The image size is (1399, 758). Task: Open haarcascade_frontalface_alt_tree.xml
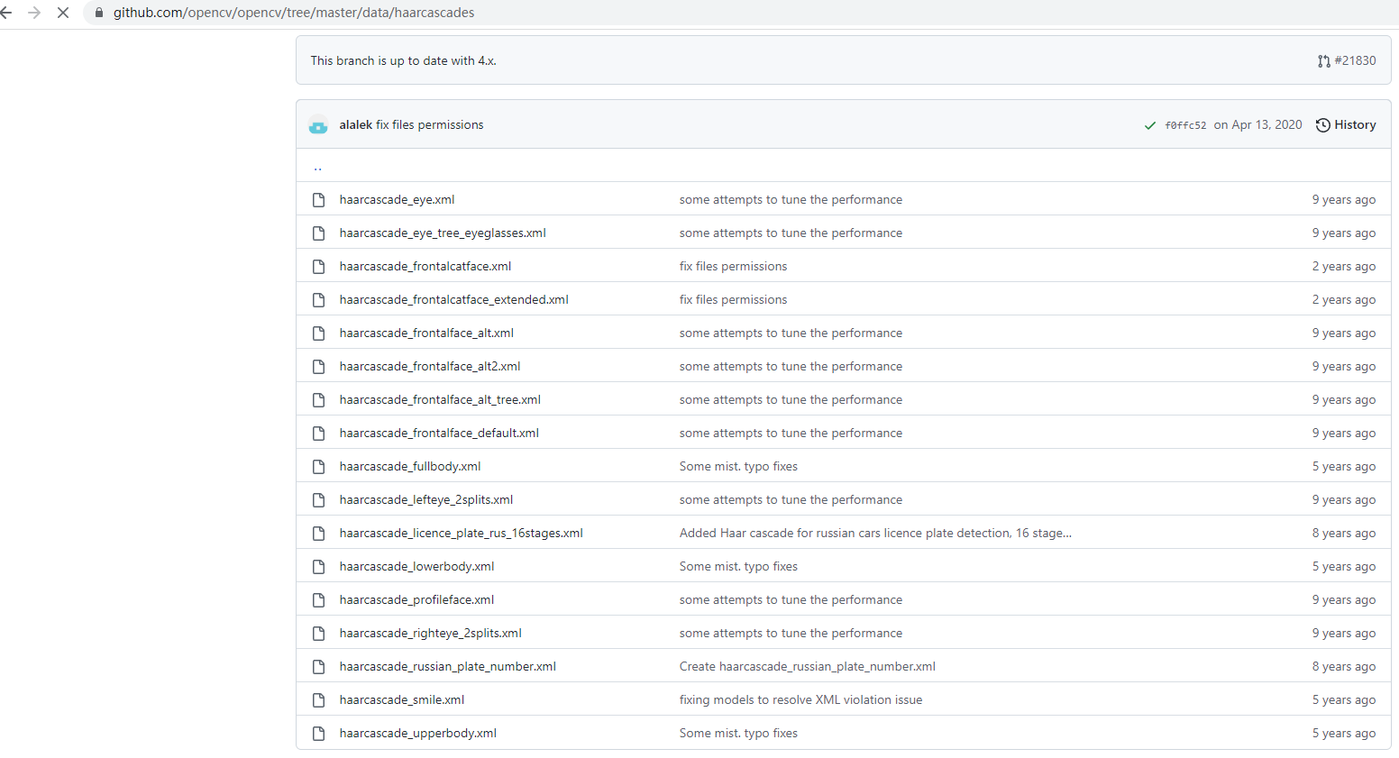[440, 399]
